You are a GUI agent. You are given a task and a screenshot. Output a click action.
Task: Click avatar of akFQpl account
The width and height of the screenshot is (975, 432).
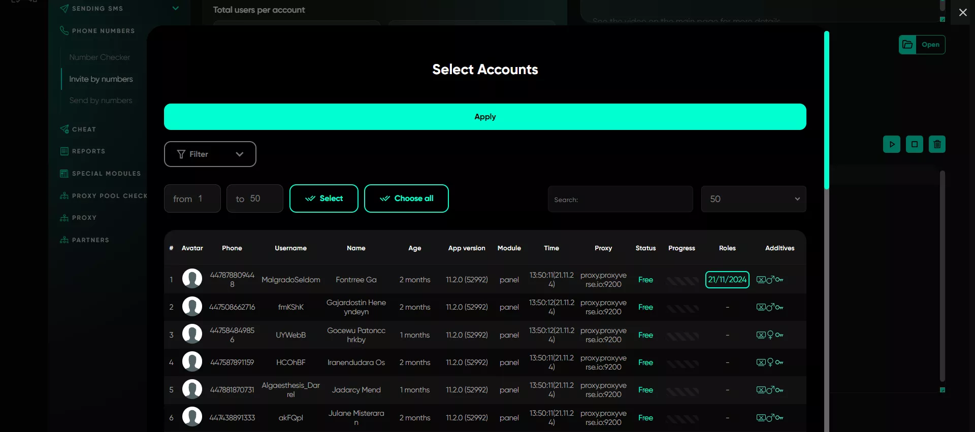point(192,417)
